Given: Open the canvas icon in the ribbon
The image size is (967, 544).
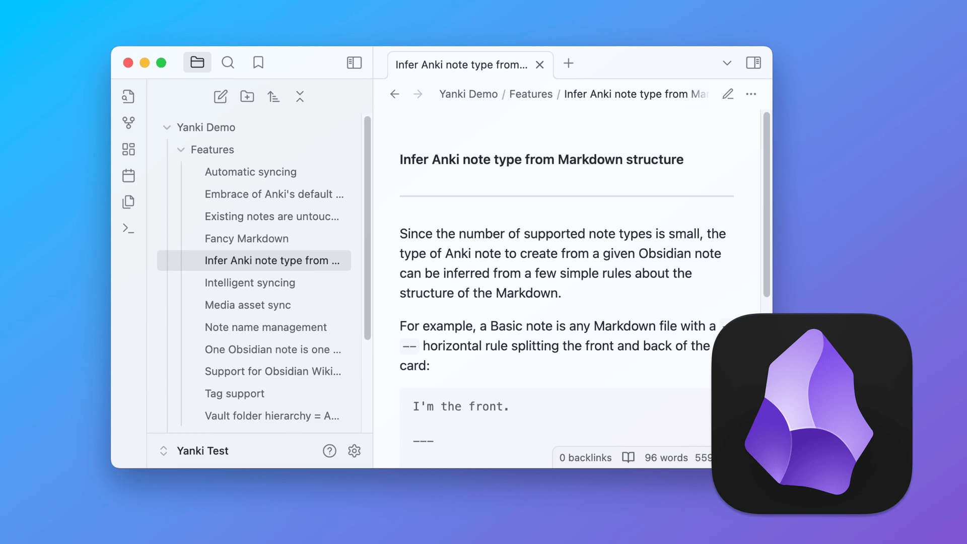Looking at the screenshot, I should [128, 149].
